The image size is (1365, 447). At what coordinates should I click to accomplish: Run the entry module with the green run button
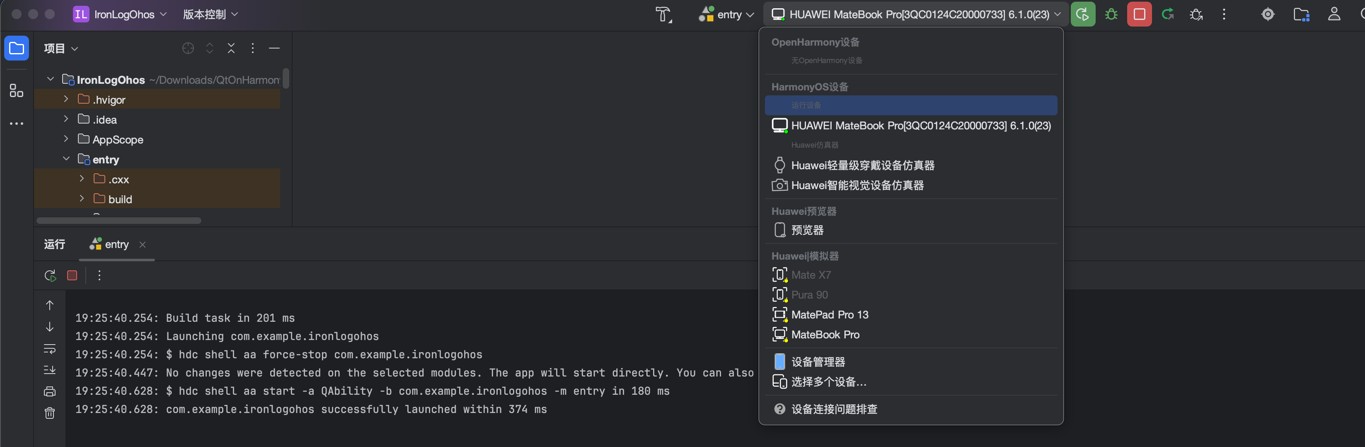(x=1082, y=15)
